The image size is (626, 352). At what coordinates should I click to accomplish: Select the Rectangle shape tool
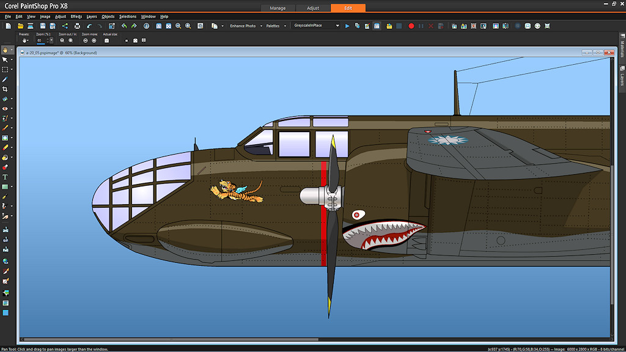click(5, 186)
